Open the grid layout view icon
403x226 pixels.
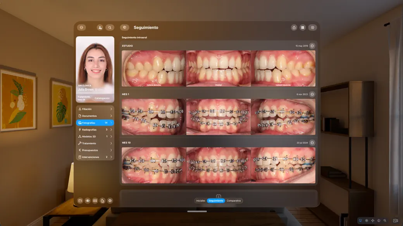coord(303,27)
